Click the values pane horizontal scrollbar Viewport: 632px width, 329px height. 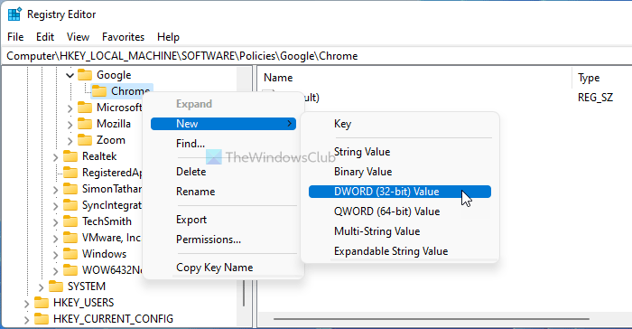(x=432, y=319)
